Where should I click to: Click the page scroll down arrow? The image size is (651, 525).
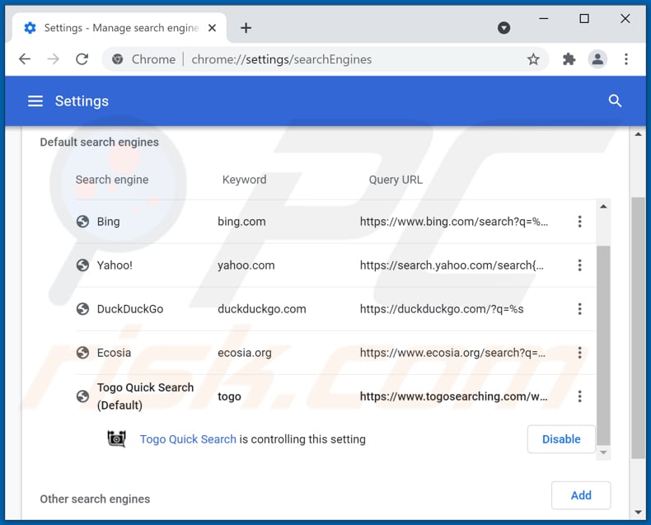tap(638, 512)
